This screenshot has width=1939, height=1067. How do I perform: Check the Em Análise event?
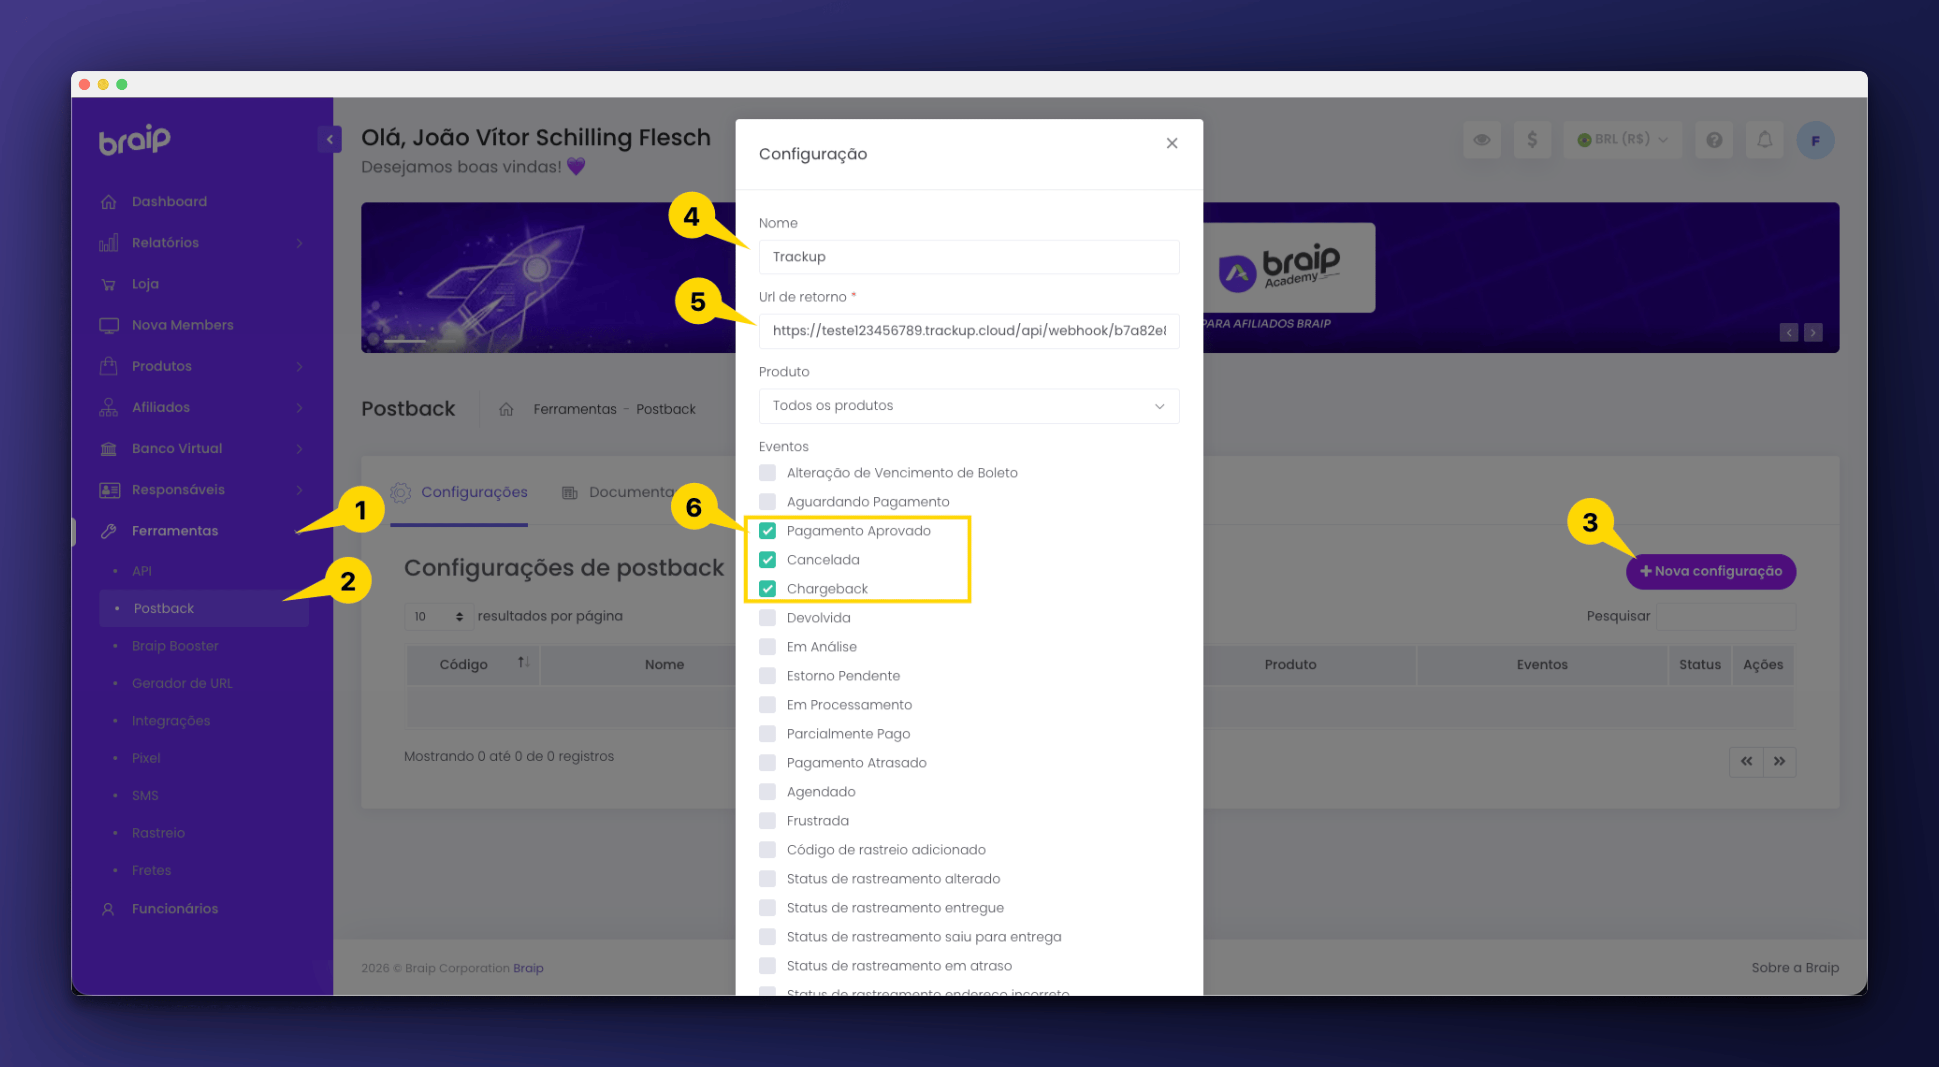[x=767, y=647]
